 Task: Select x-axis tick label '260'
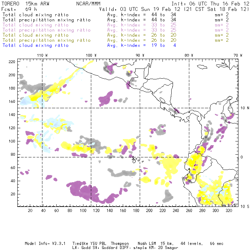point(189,211)
